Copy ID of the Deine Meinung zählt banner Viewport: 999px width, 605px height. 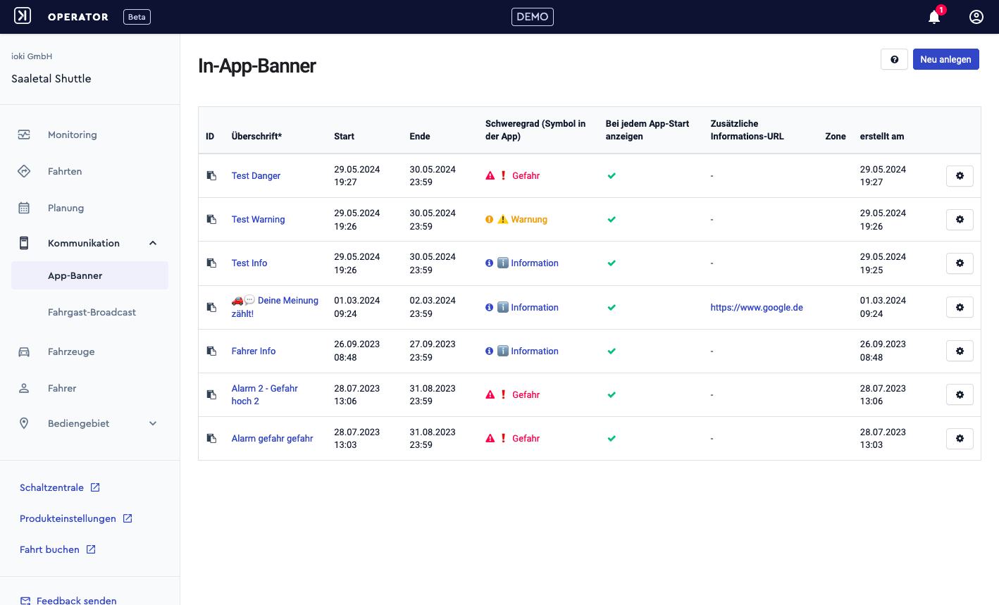coord(211,307)
